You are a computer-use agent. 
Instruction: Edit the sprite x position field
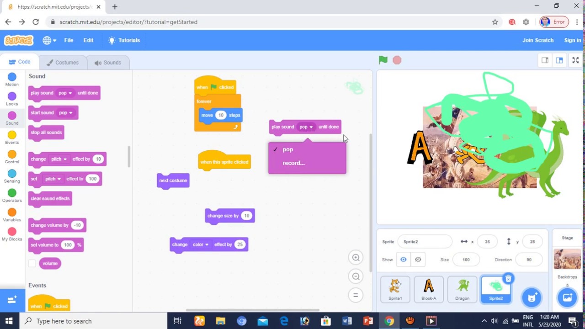point(487,242)
